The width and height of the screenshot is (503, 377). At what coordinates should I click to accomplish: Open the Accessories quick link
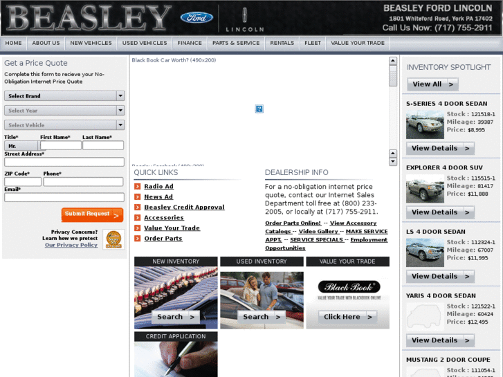pos(164,217)
